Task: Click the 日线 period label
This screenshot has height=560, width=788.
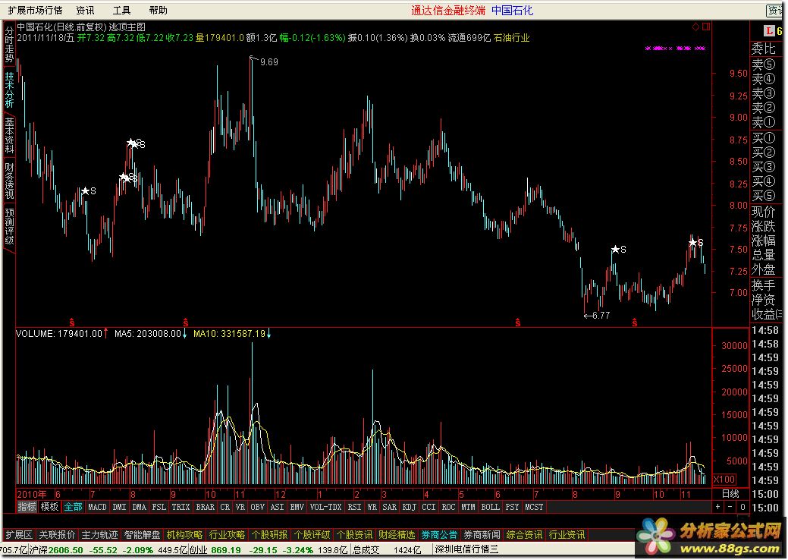Action: coord(730,494)
